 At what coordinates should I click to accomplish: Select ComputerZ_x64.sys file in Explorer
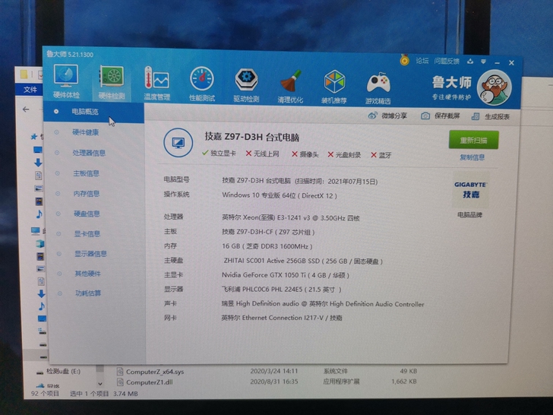[x=150, y=372]
